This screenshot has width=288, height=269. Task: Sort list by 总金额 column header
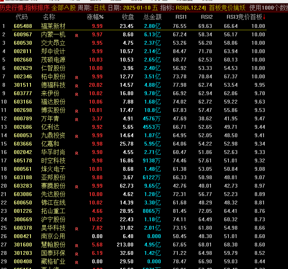point(152,17)
